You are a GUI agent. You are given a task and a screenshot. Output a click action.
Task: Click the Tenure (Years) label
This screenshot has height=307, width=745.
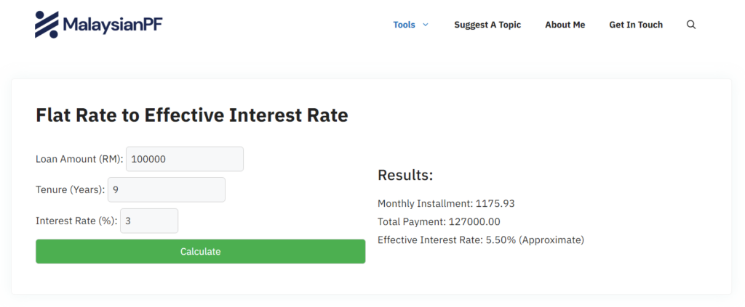point(70,189)
